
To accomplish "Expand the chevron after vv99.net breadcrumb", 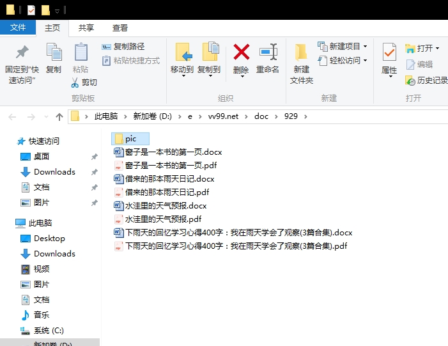I will click(246, 116).
